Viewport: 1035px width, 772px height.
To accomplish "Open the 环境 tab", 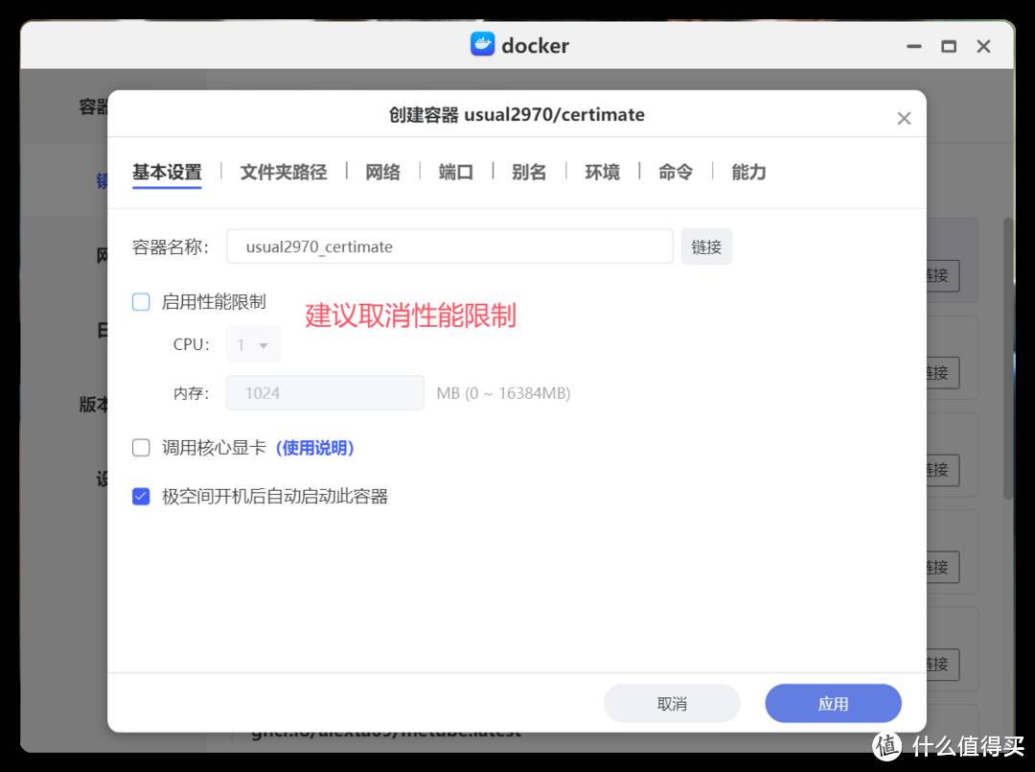I will [602, 173].
